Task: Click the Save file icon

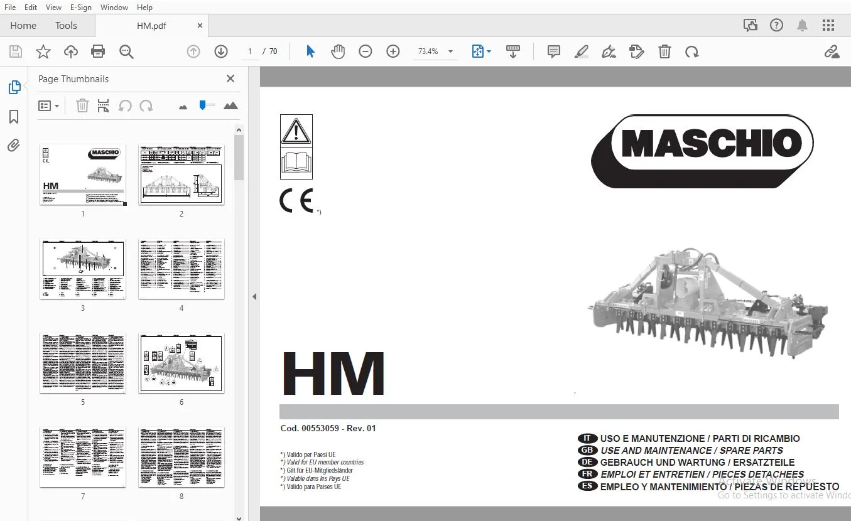Action: (15, 51)
